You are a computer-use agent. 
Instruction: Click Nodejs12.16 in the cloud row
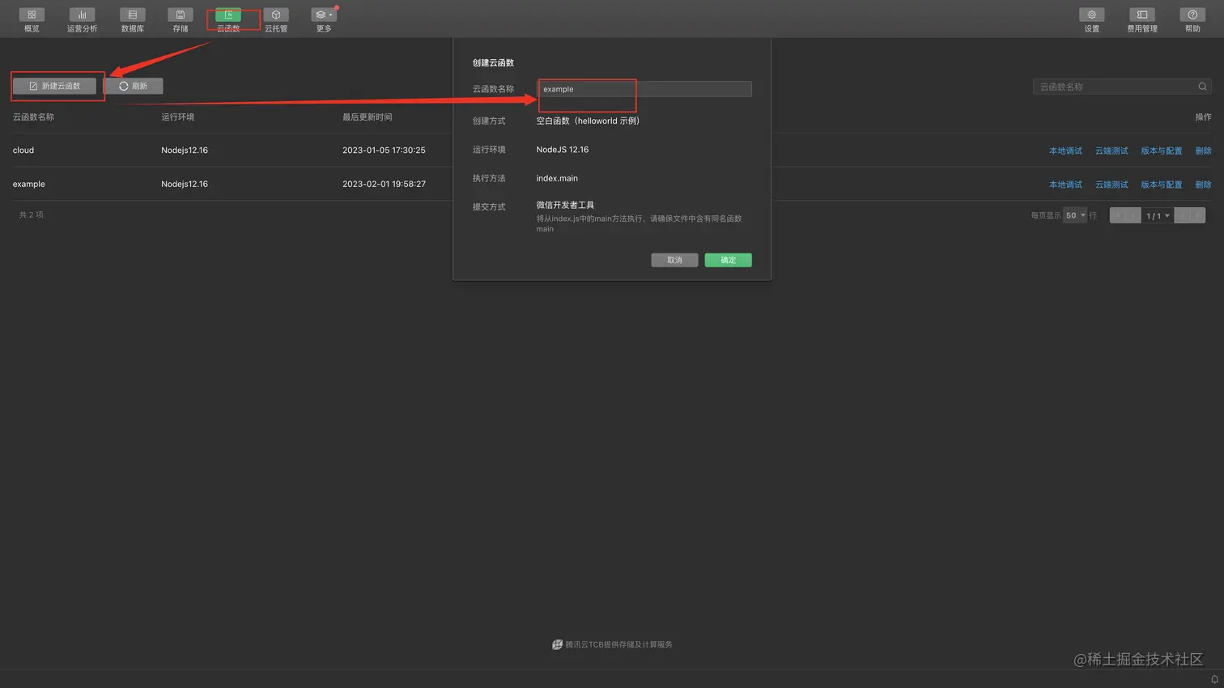point(185,151)
